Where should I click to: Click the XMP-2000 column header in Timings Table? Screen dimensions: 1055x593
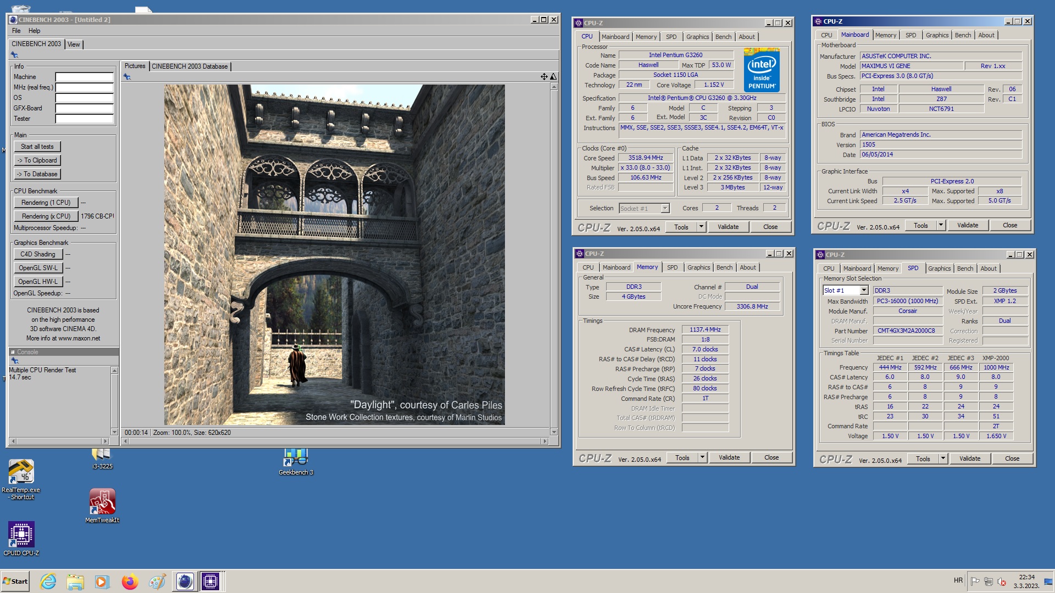click(996, 358)
